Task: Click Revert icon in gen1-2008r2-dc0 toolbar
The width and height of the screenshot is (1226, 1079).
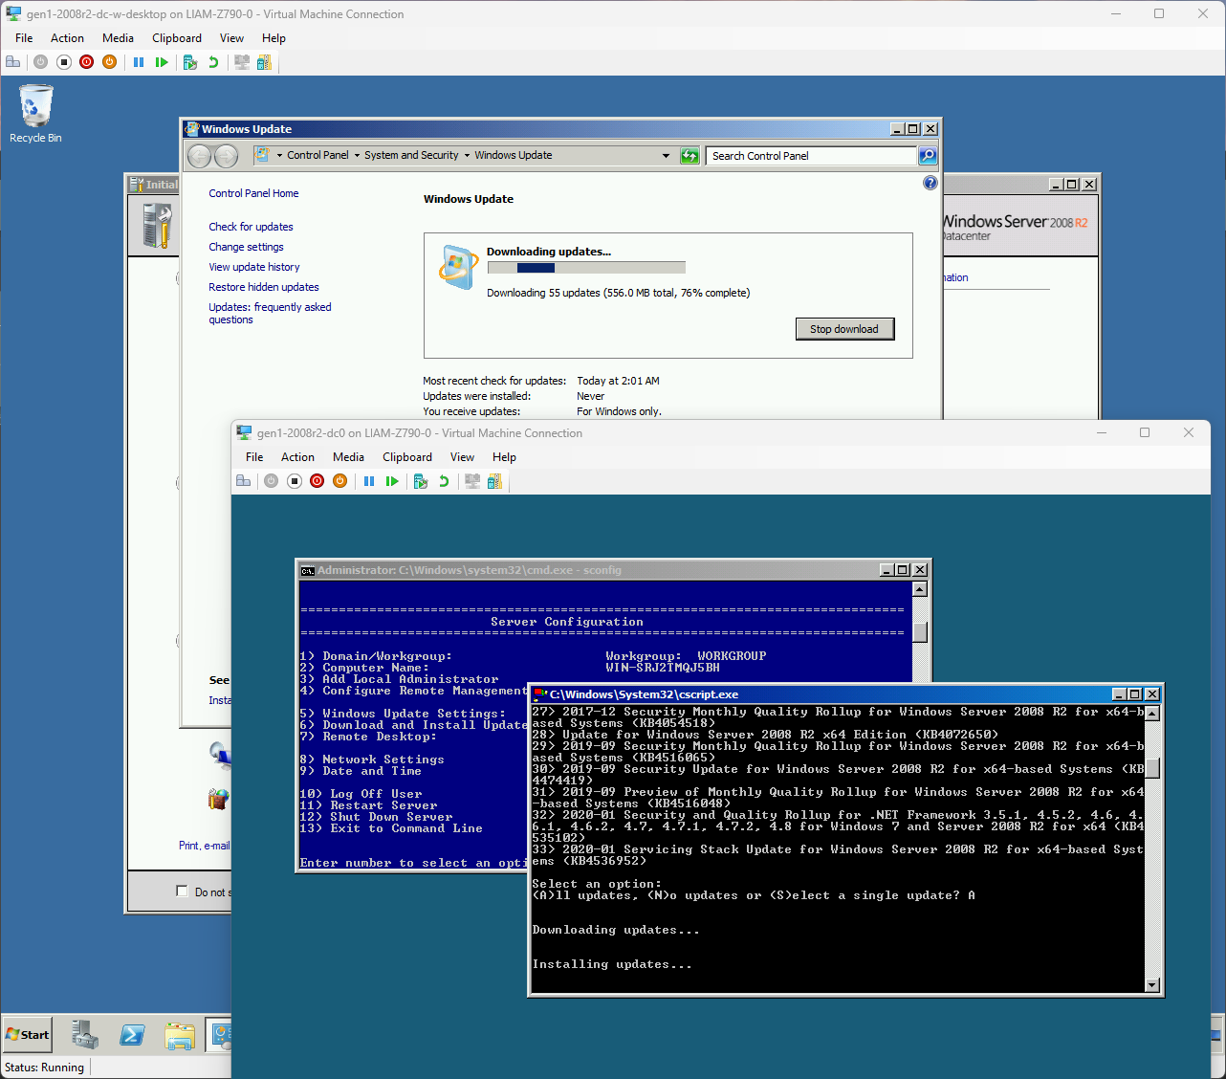Action: tap(444, 481)
